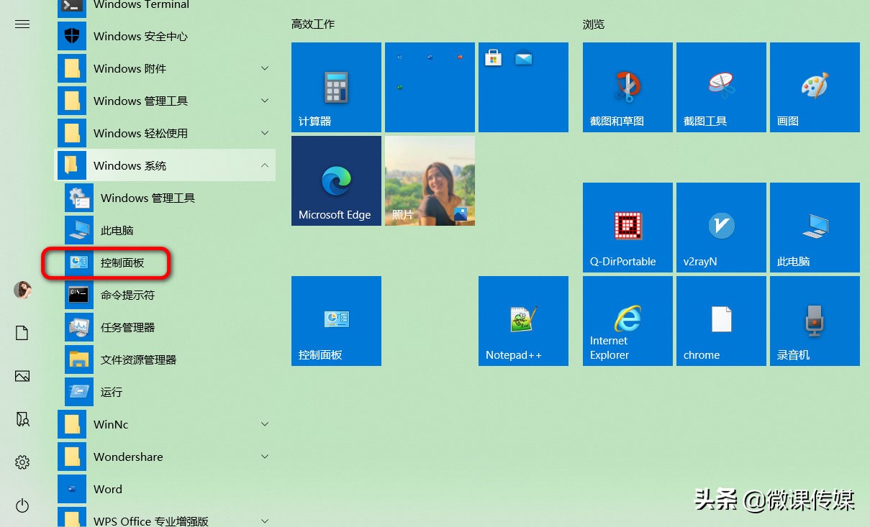Screen dimensions: 870x527
Task: Open 控制面板 in the app list
Action: pyautogui.click(x=122, y=262)
